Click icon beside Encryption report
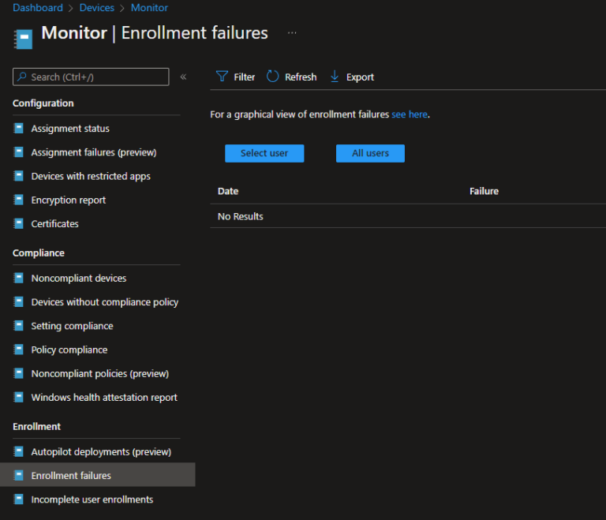This screenshot has height=520, width=606. point(19,200)
